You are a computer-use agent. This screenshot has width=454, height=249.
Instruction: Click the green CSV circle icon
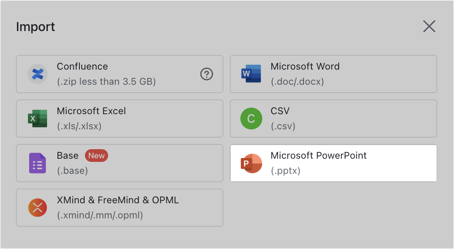(x=251, y=119)
